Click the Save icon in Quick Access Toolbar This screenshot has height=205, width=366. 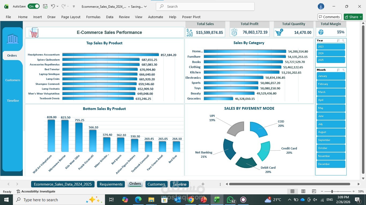[45, 6]
